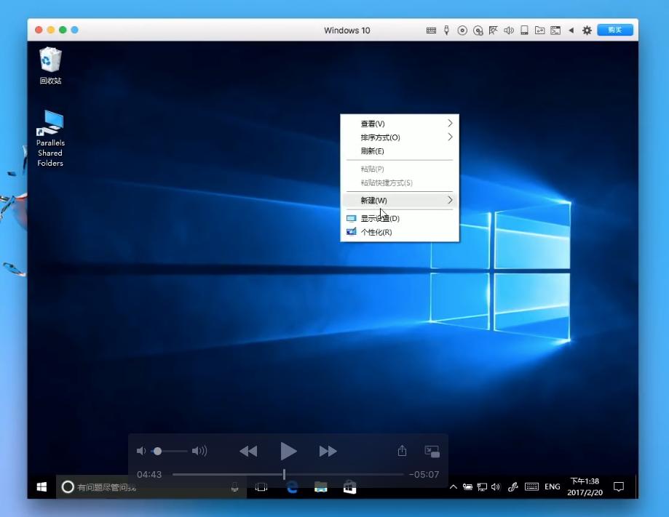Play the video with the play button
The width and height of the screenshot is (669, 517).
[288, 451]
